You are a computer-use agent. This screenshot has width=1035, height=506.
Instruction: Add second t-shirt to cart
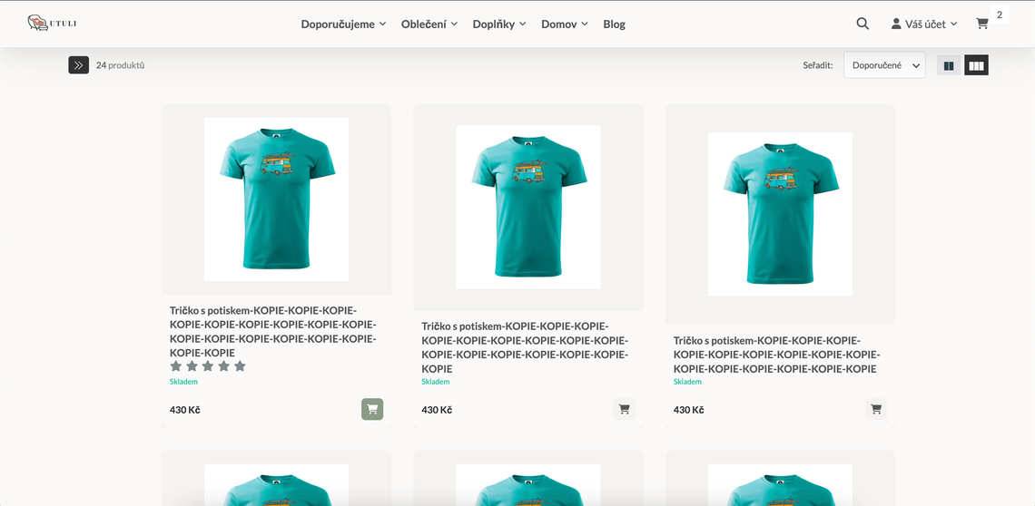point(624,410)
